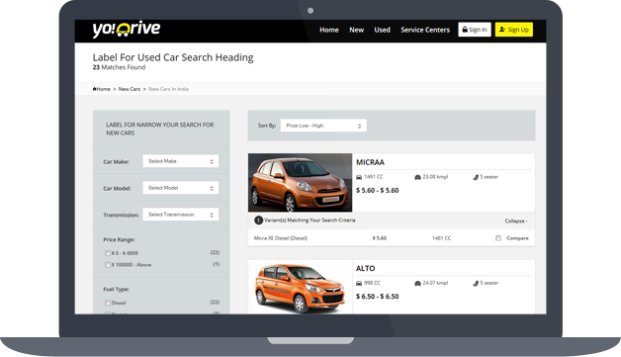Open the MICRAA car title
Image resolution: width=621 pixels, height=357 pixels.
pos(370,162)
